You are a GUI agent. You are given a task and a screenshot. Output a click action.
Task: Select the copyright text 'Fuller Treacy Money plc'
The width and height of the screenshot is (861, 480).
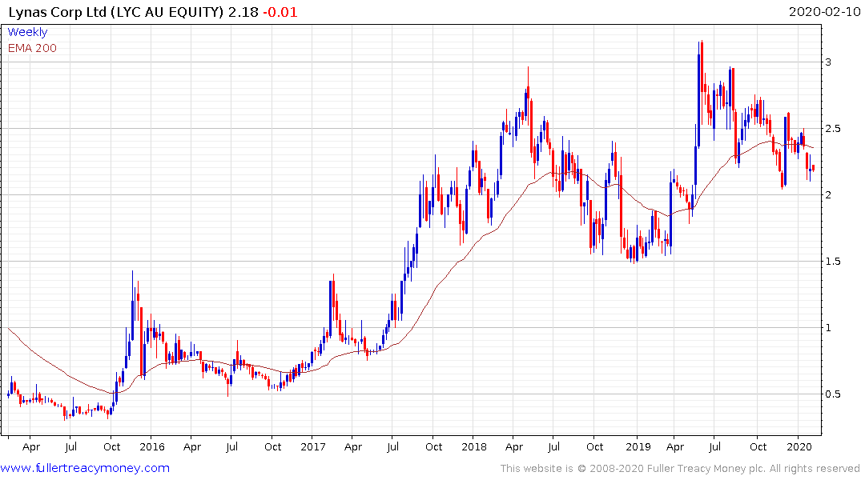coord(706,469)
